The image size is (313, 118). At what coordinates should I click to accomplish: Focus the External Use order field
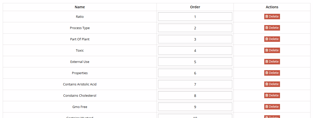(195, 62)
